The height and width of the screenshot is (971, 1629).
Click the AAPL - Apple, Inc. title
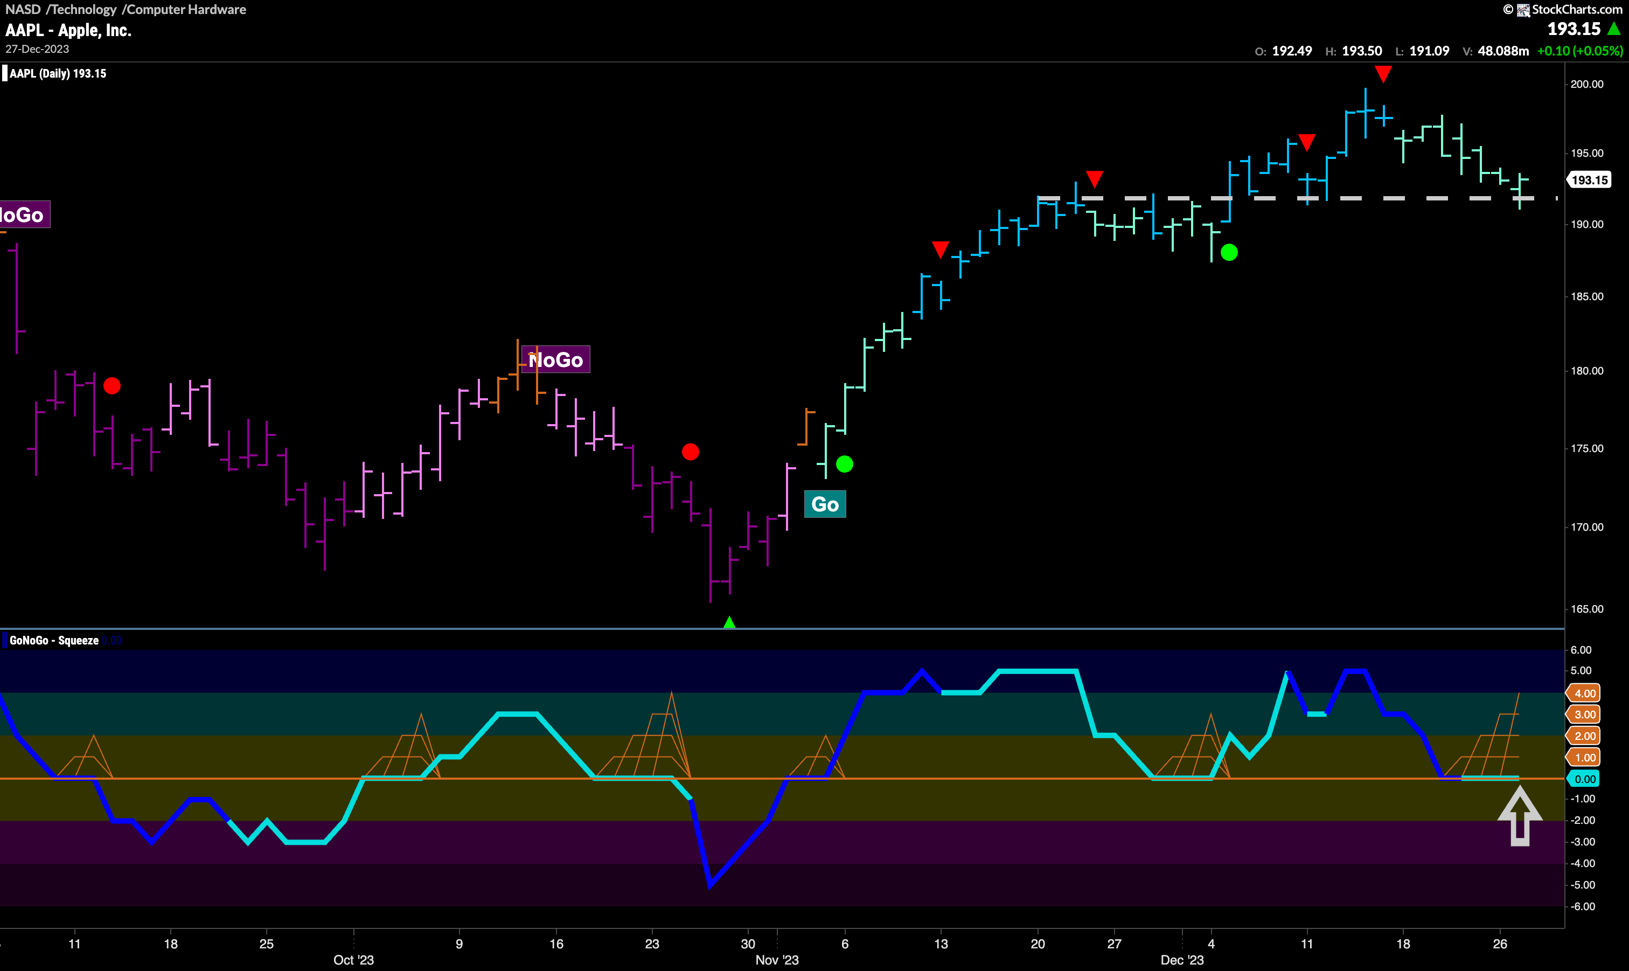68,30
